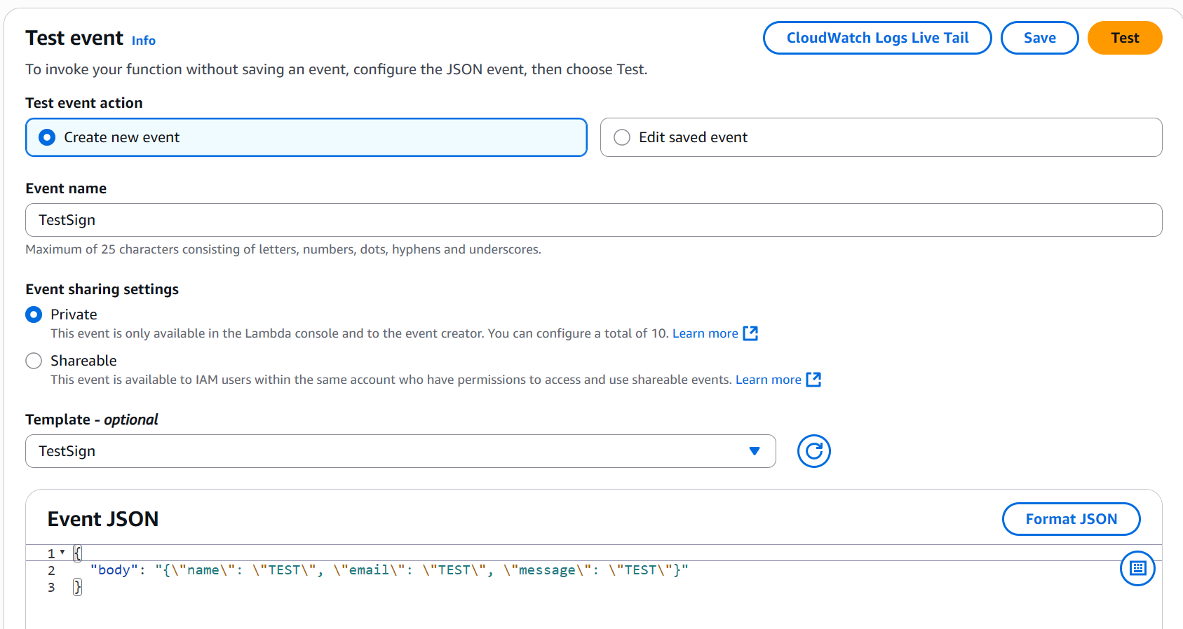Open CloudWatch Logs Live Tail
This screenshot has width=1183, height=629.
[x=877, y=38]
